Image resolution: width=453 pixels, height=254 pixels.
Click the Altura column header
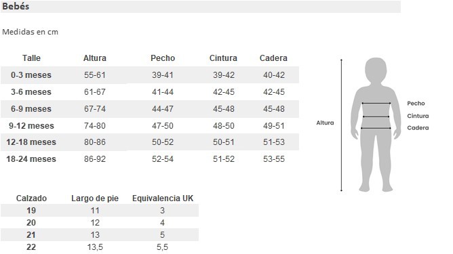point(95,58)
